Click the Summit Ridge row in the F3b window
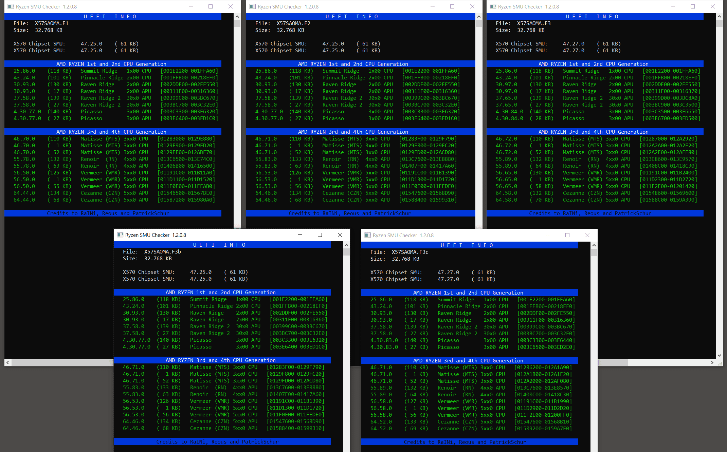The height and width of the screenshot is (452, 727). click(225, 299)
